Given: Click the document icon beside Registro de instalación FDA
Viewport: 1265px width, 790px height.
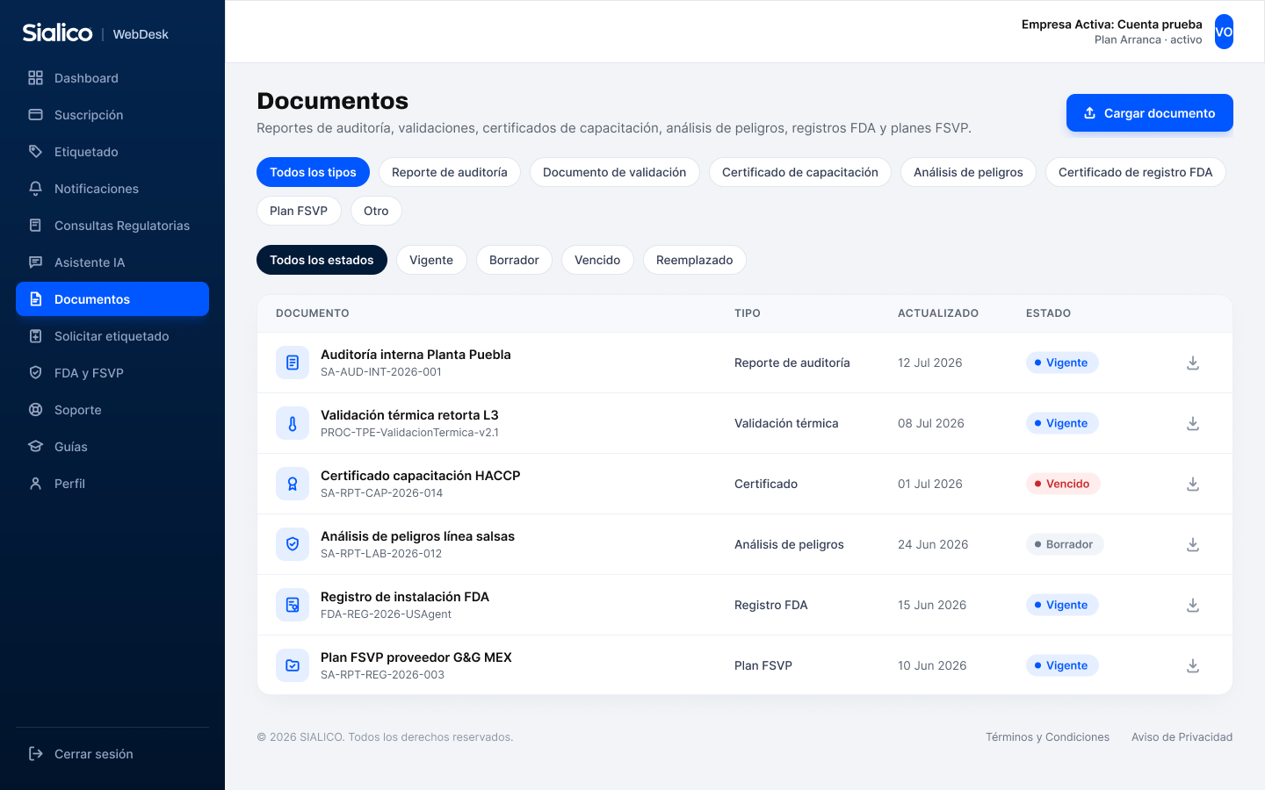Looking at the screenshot, I should pyautogui.click(x=293, y=605).
